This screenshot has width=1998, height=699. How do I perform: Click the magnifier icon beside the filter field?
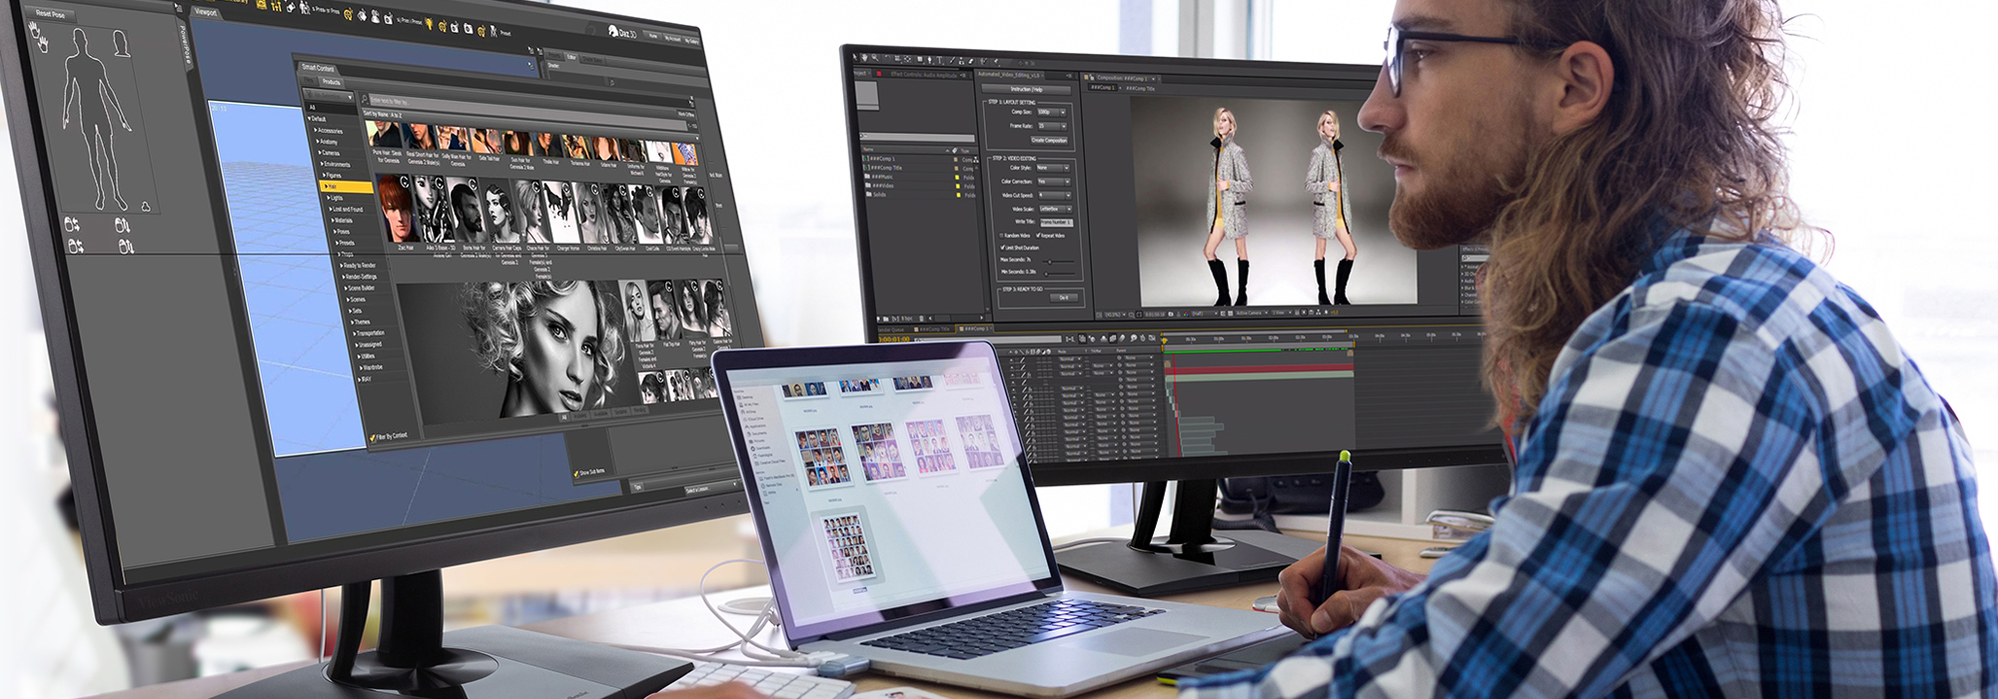(x=364, y=100)
